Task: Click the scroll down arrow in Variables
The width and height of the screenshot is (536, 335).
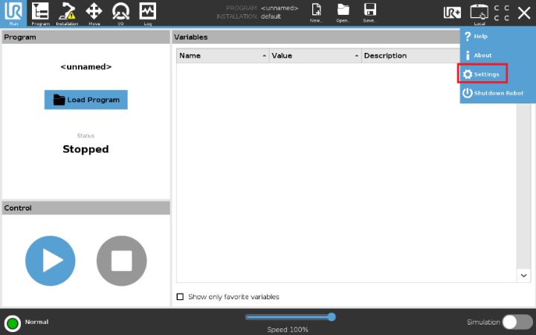Action: click(523, 275)
